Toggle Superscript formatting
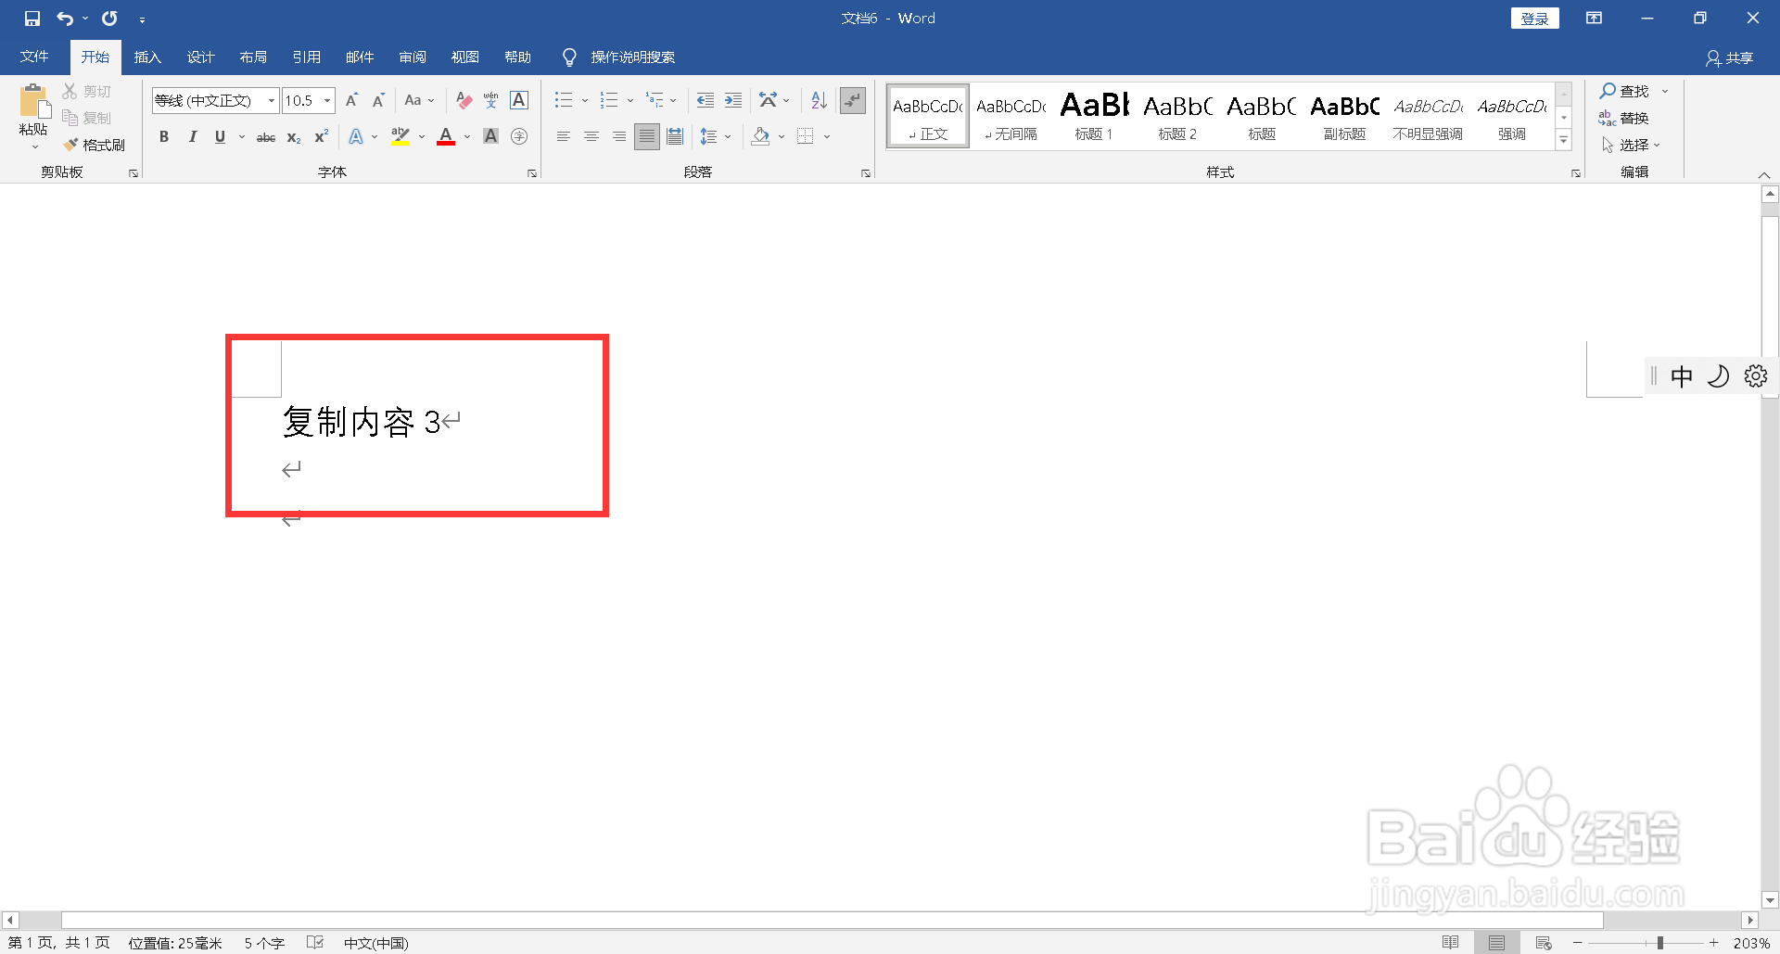This screenshot has width=1780, height=954. tap(321, 136)
